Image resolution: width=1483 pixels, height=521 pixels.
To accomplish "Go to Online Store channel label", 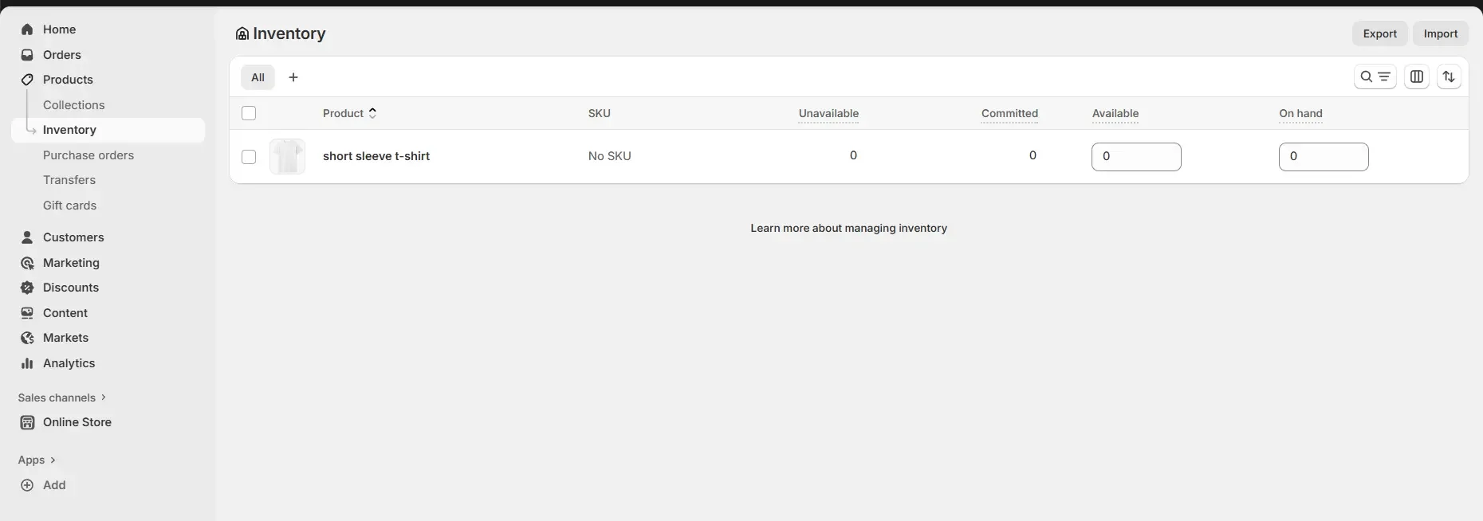I will (x=77, y=422).
